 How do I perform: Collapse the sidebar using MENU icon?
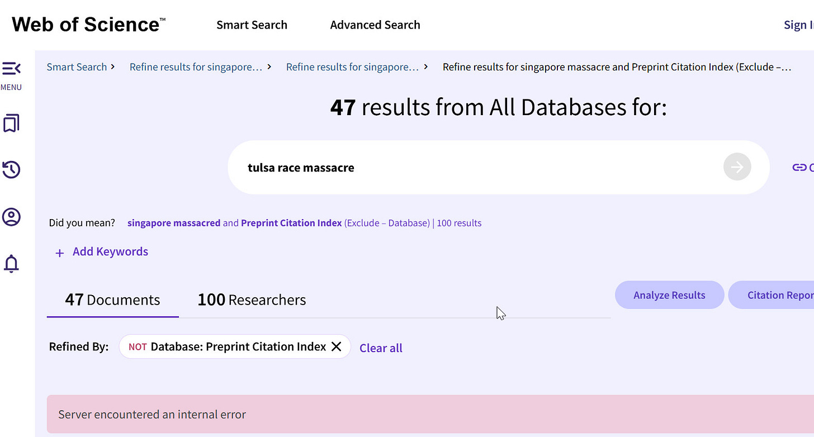[11, 69]
